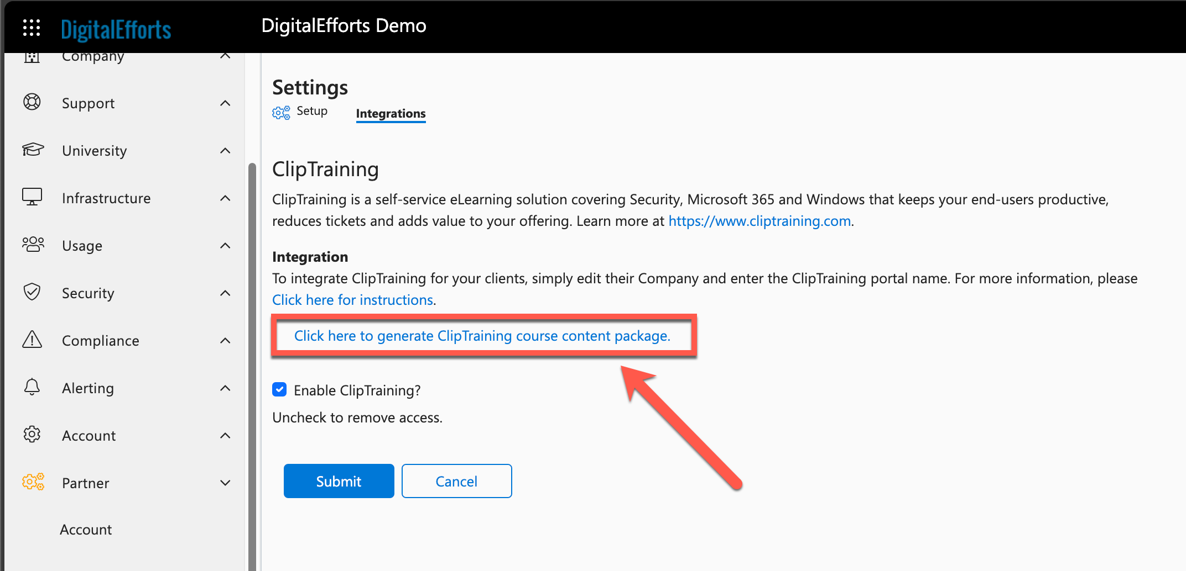1186x571 pixels.
Task: Click the Setup gears icon
Action: pyautogui.click(x=281, y=113)
